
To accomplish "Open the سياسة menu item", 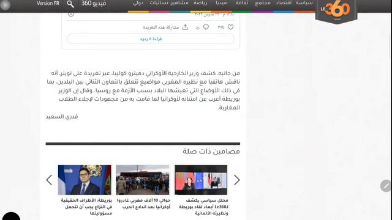I will [304, 3].
